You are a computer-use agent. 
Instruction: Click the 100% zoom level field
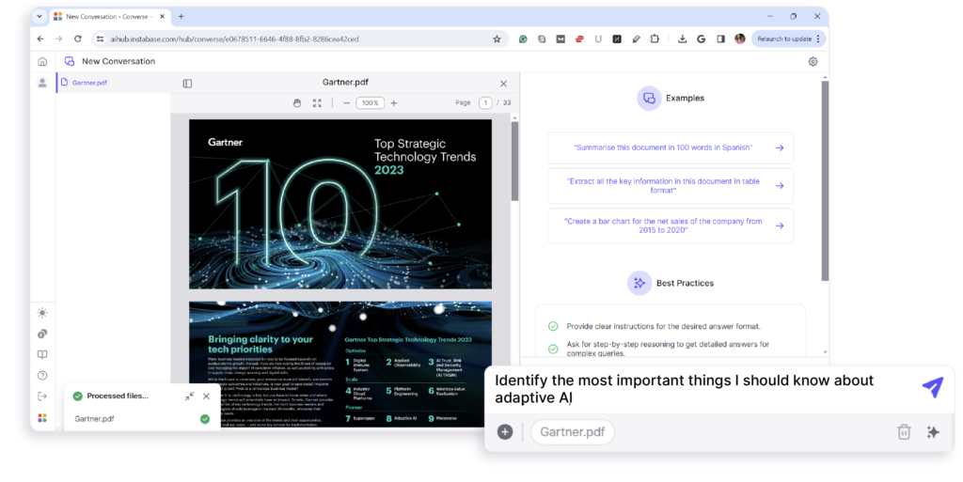point(371,103)
